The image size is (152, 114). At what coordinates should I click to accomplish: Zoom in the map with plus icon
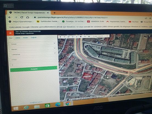point(60,37)
